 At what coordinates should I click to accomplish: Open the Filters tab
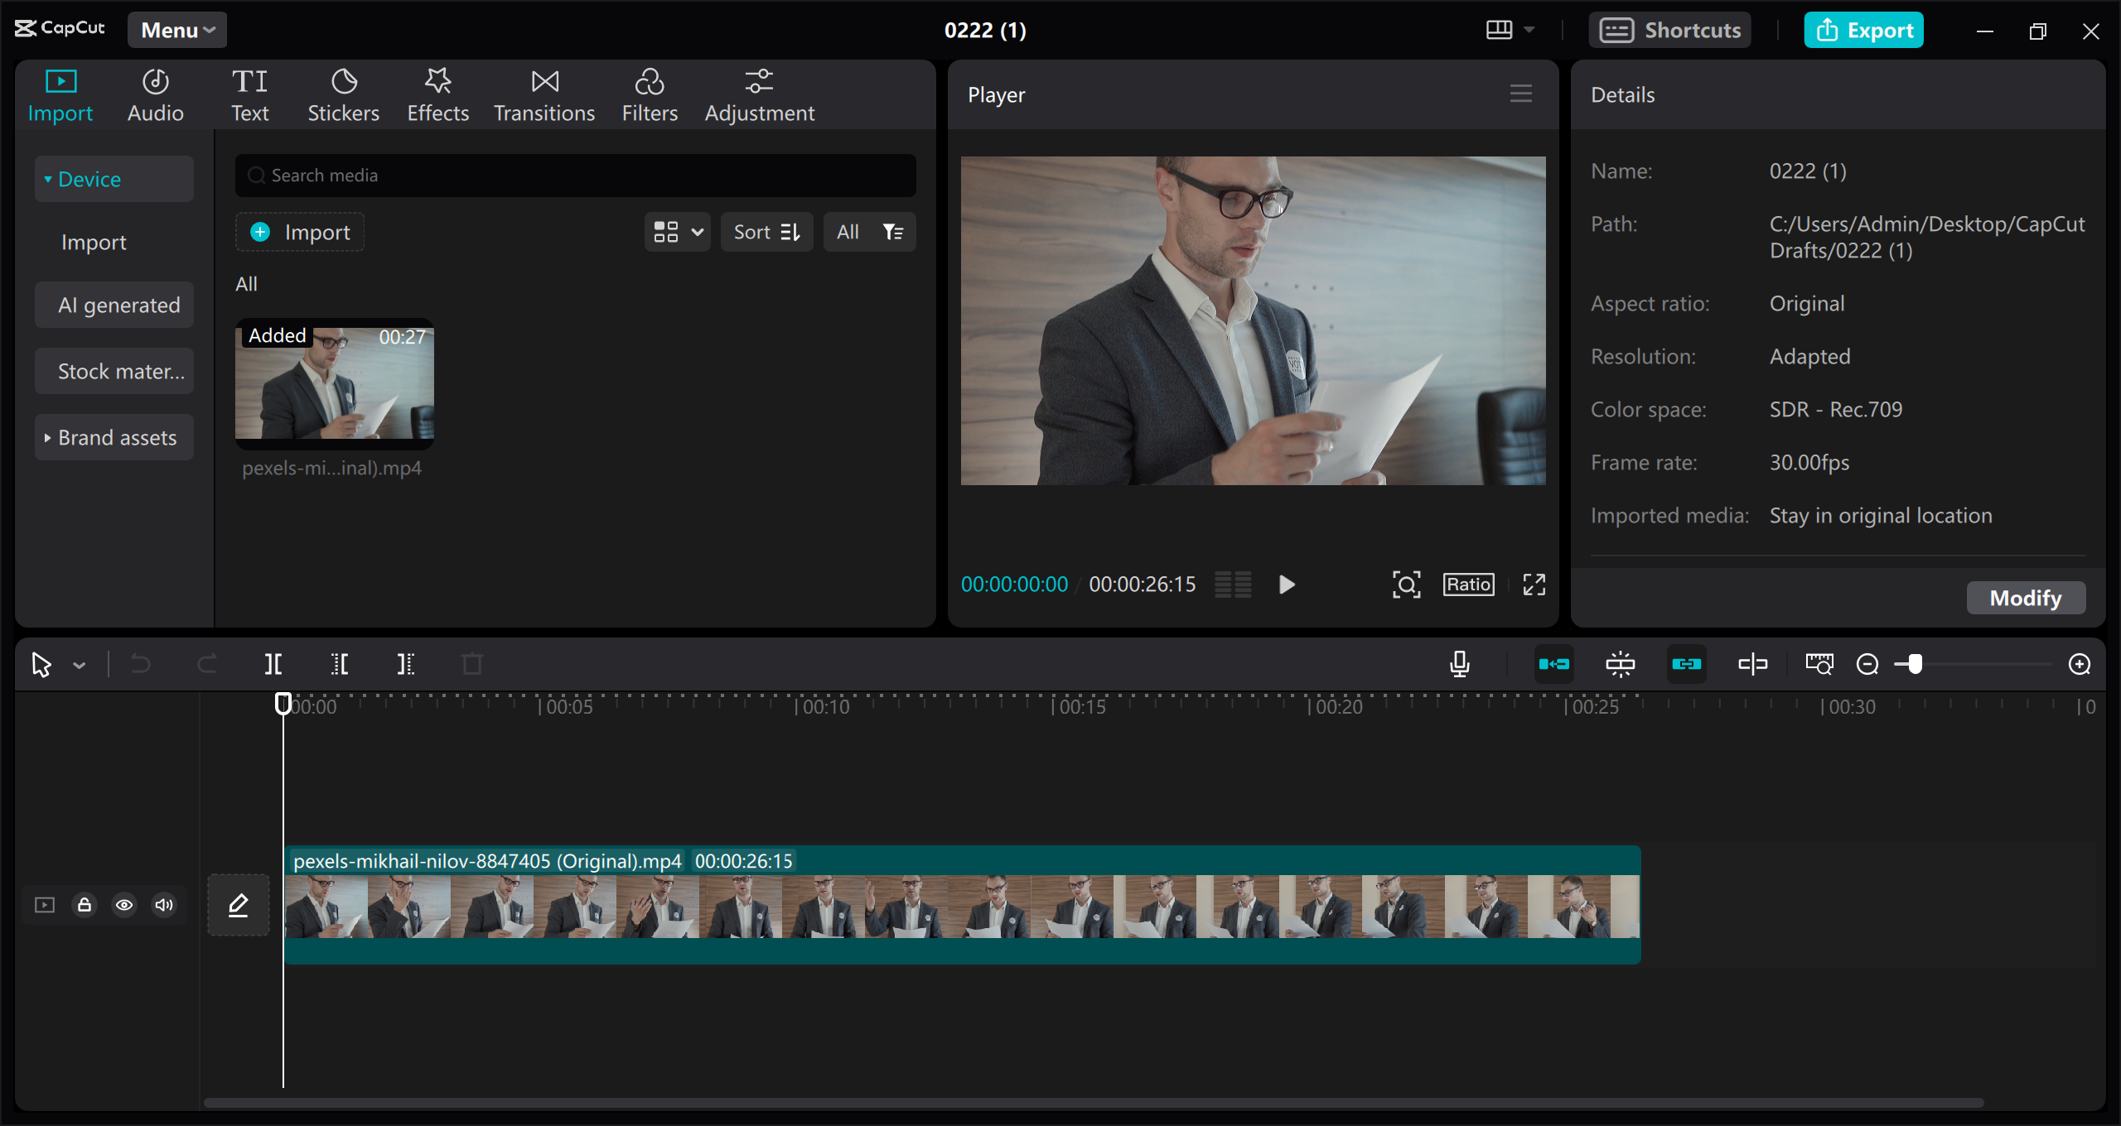point(650,94)
